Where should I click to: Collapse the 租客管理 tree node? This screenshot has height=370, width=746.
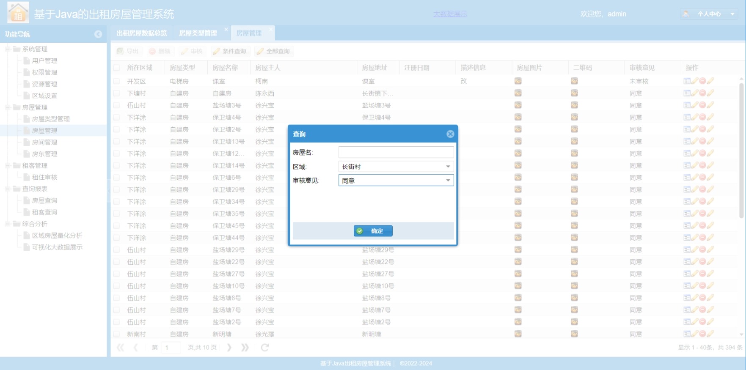point(8,166)
